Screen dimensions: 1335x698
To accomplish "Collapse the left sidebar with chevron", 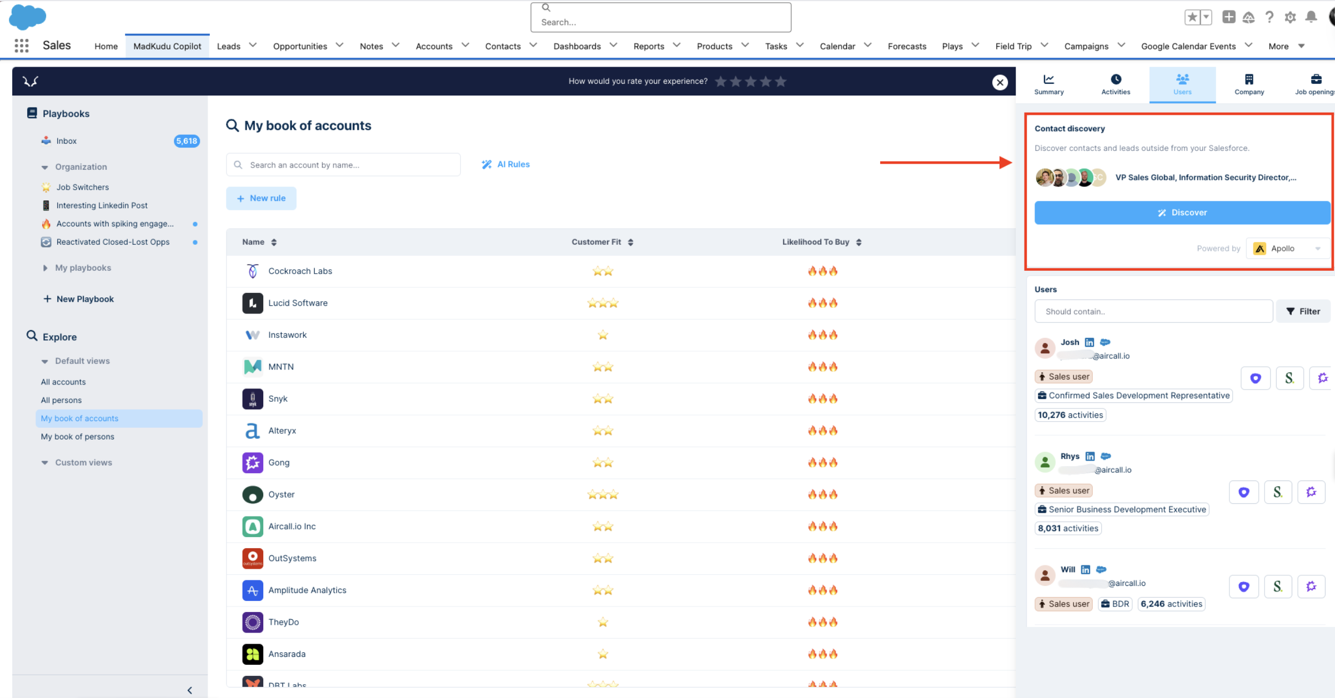I will [189, 690].
